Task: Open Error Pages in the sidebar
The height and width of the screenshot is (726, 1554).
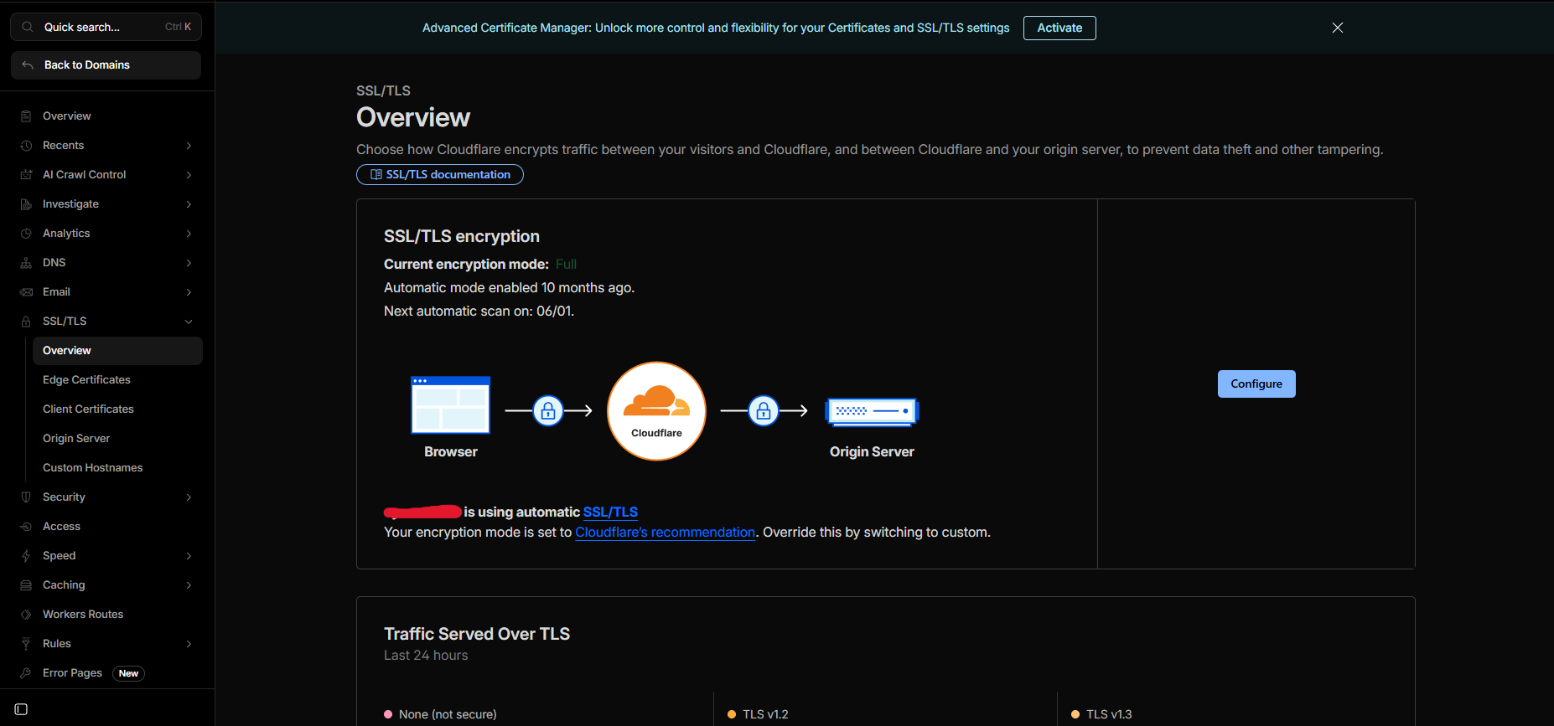Action: [72, 673]
